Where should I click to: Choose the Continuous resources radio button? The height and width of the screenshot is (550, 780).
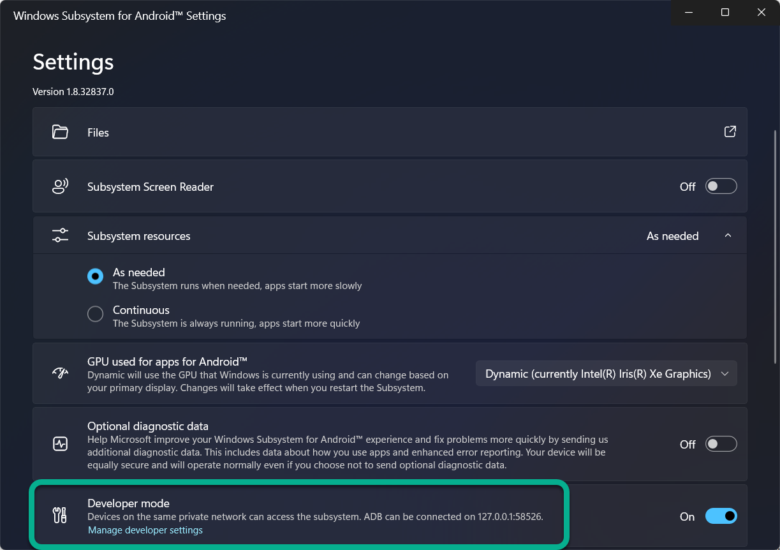coord(95,314)
